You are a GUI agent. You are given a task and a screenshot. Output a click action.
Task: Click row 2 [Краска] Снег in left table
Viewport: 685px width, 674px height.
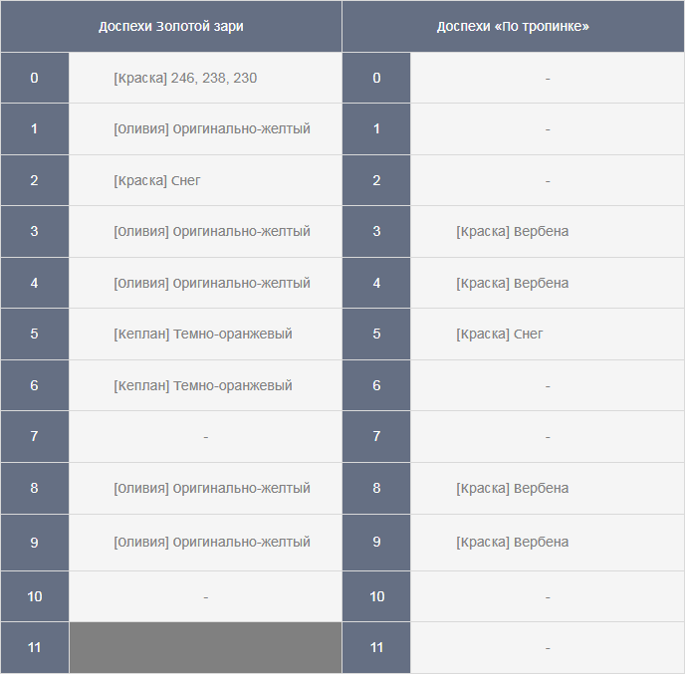tap(205, 180)
